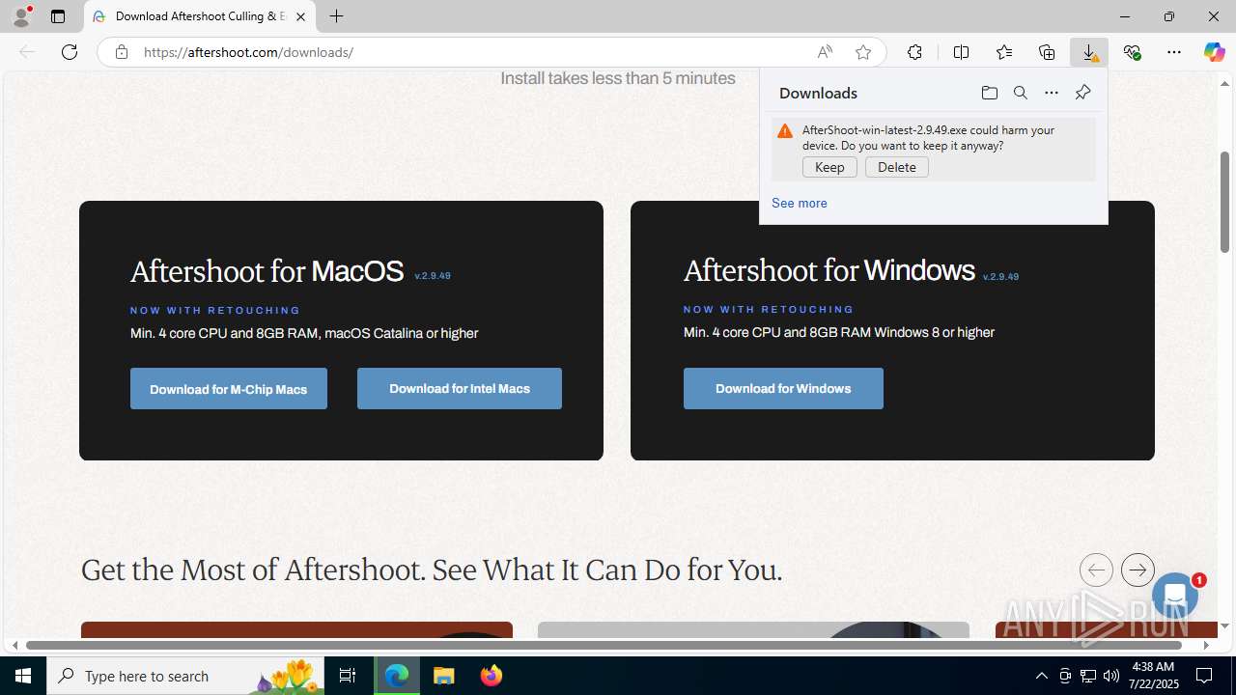Open the Copilot sidebar
Screen dimensions: 1236x695
tap(1214, 52)
